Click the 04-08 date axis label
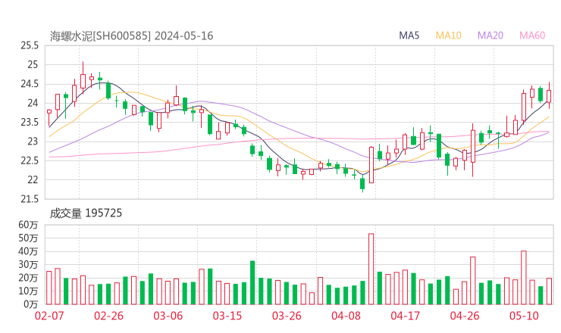This screenshot has width=561, height=333. click(346, 316)
